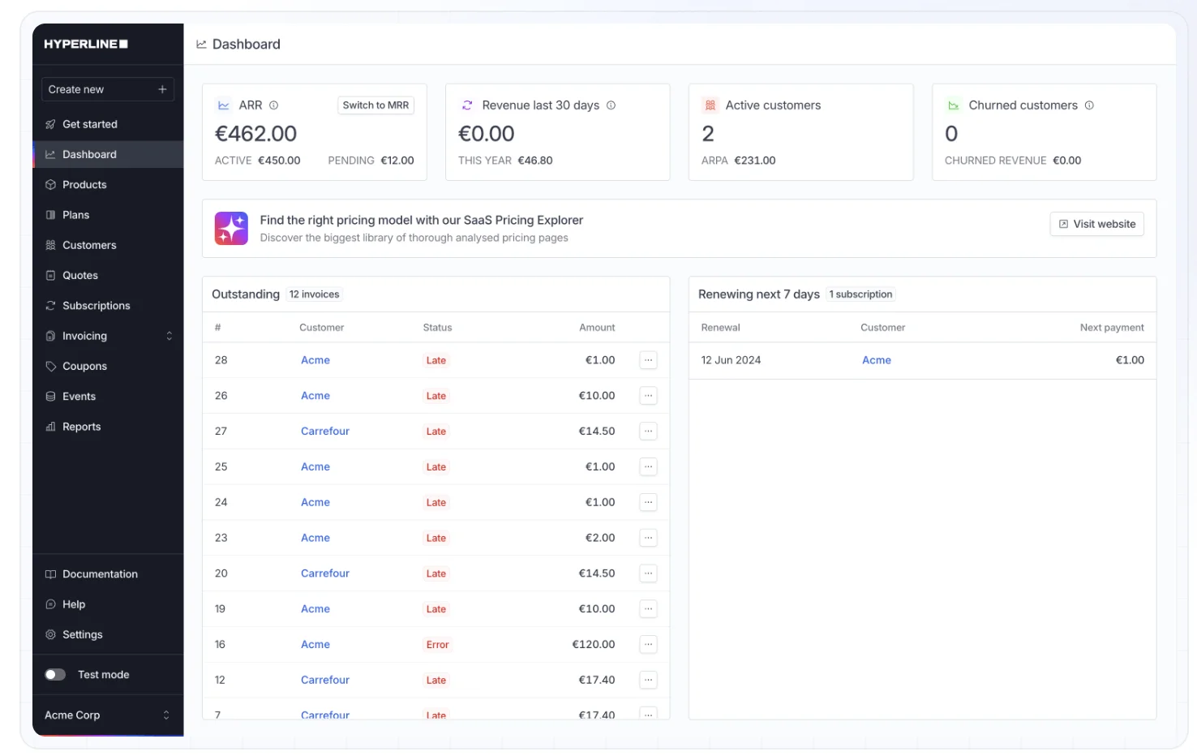
Task: Click the ARR info icon
Action: (x=273, y=105)
